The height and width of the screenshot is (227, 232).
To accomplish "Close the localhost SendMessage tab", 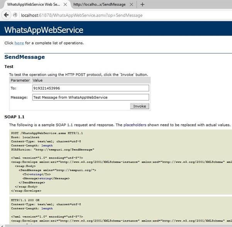I will point(131,4).
